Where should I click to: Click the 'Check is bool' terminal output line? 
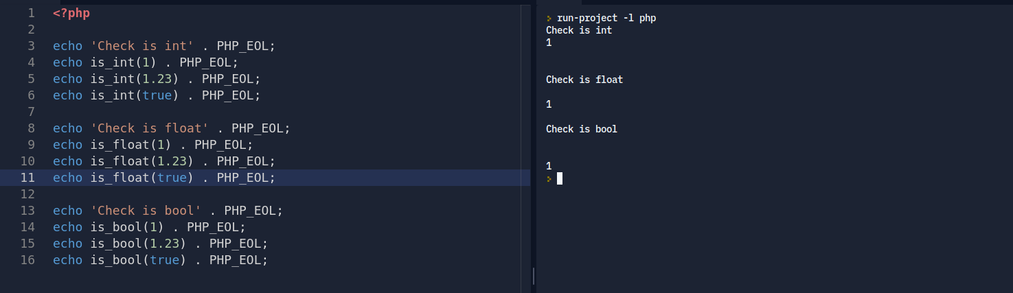coord(582,129)
